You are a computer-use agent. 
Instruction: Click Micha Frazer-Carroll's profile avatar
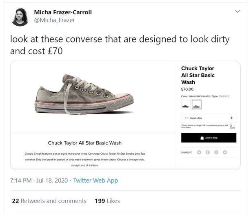tap(20, 17)
